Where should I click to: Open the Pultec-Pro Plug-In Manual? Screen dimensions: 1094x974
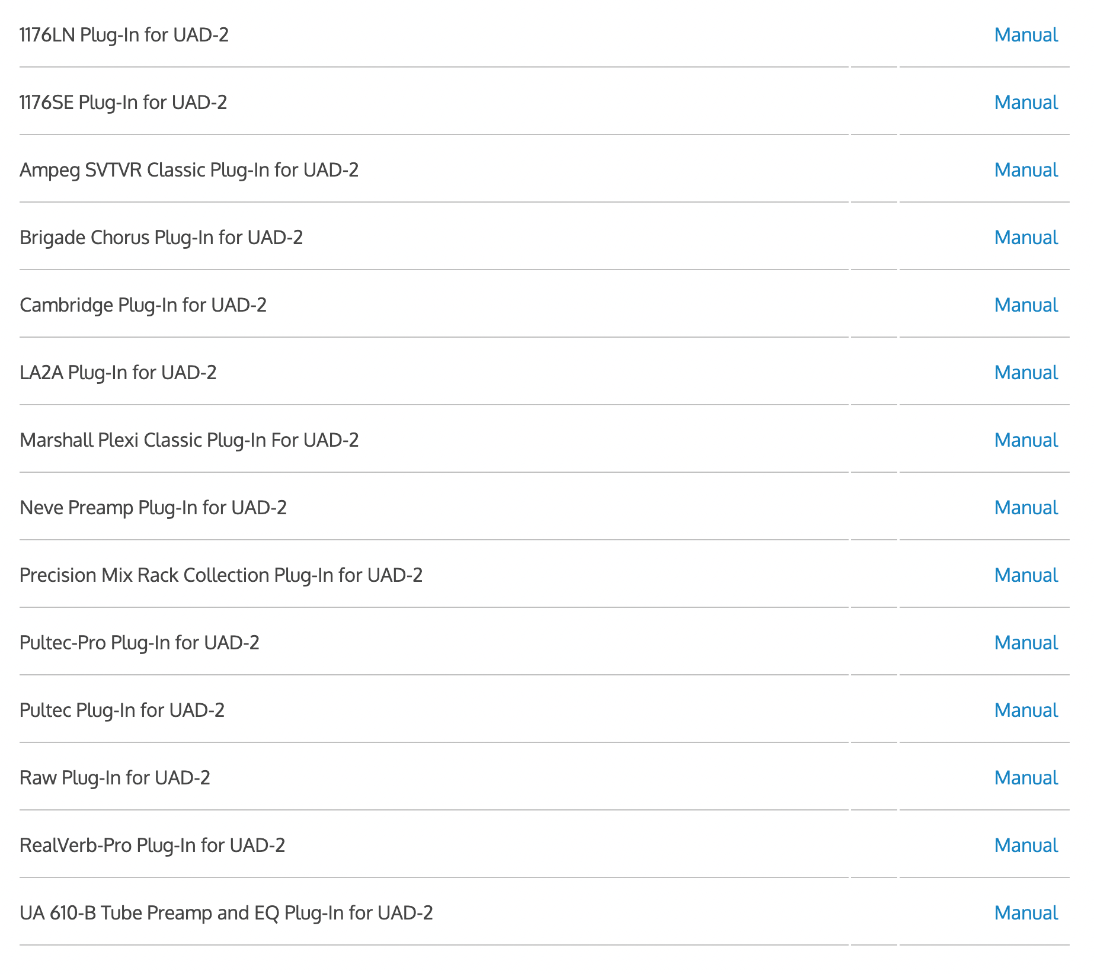coord(1025,643)
